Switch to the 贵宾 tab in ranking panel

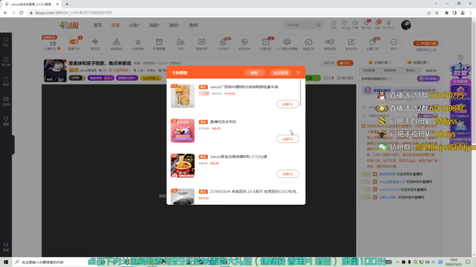click(x=411, y=70)
